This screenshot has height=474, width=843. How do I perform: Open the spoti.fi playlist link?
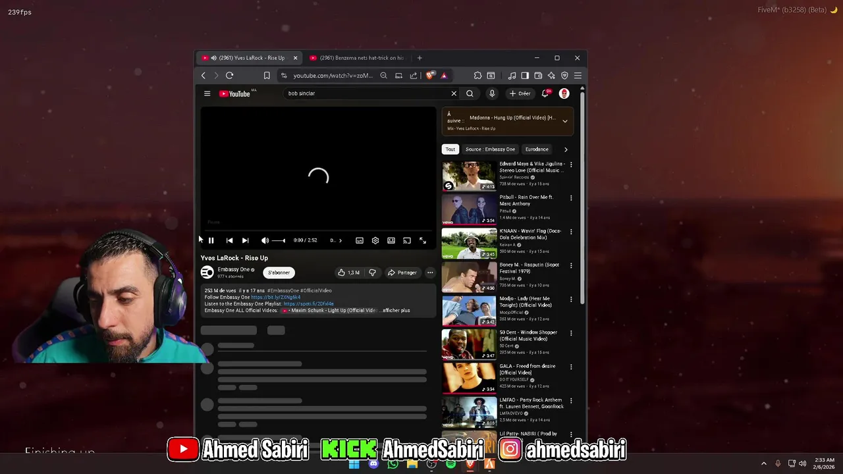coord(308,303)
